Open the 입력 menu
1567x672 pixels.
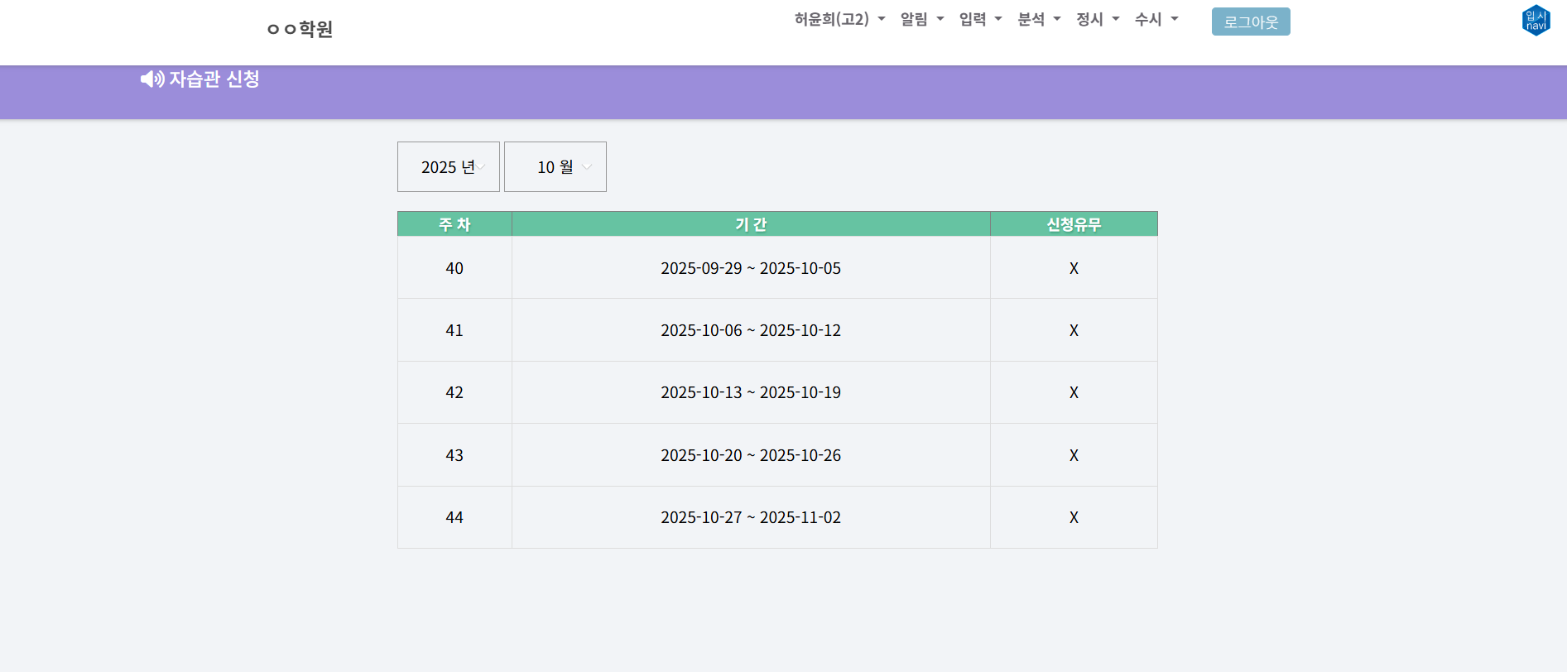pos(980,19)
